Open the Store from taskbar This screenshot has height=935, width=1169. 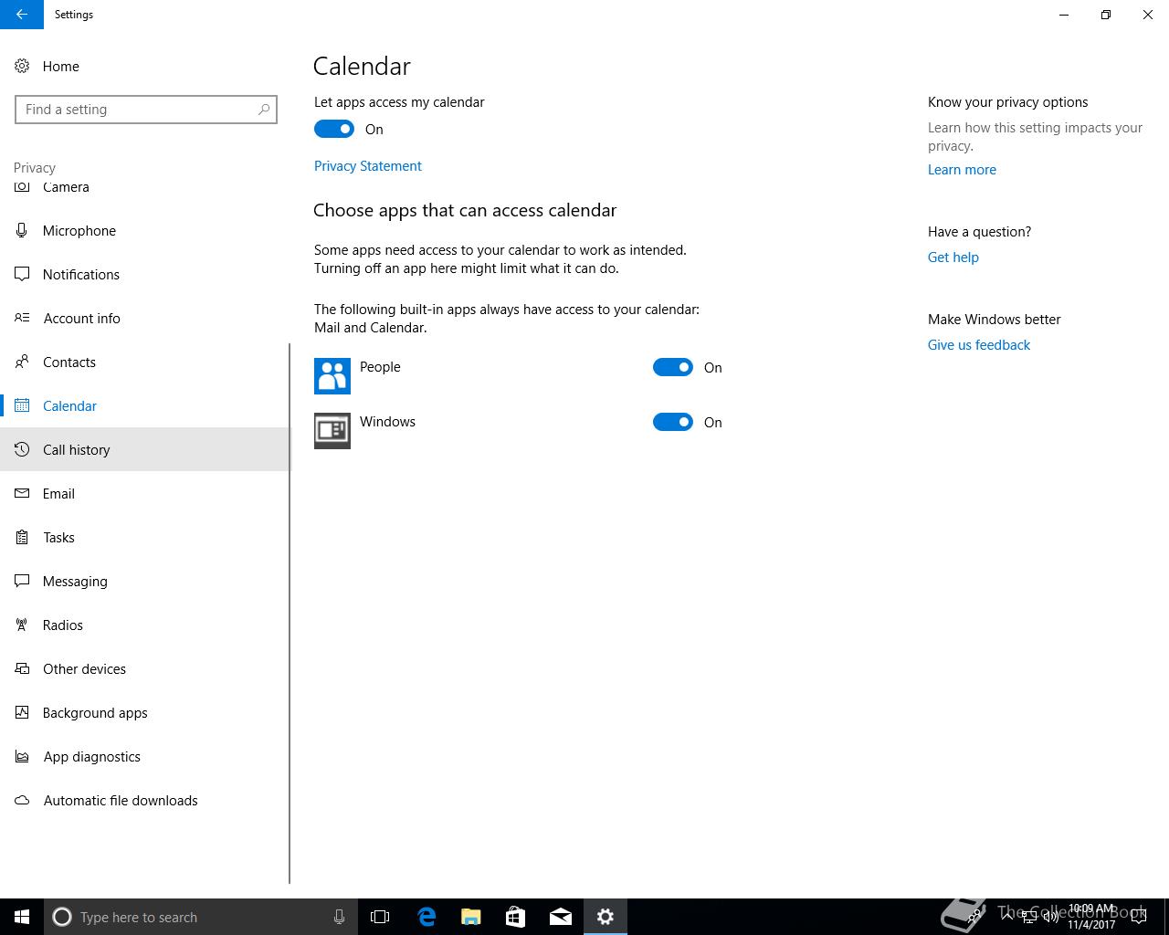coord(516,917)
